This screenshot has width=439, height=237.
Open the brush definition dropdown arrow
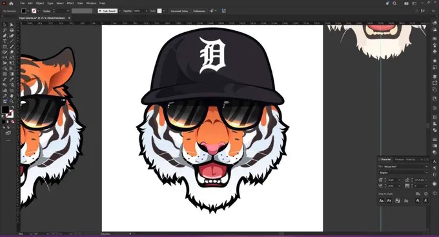coord(119,11)
